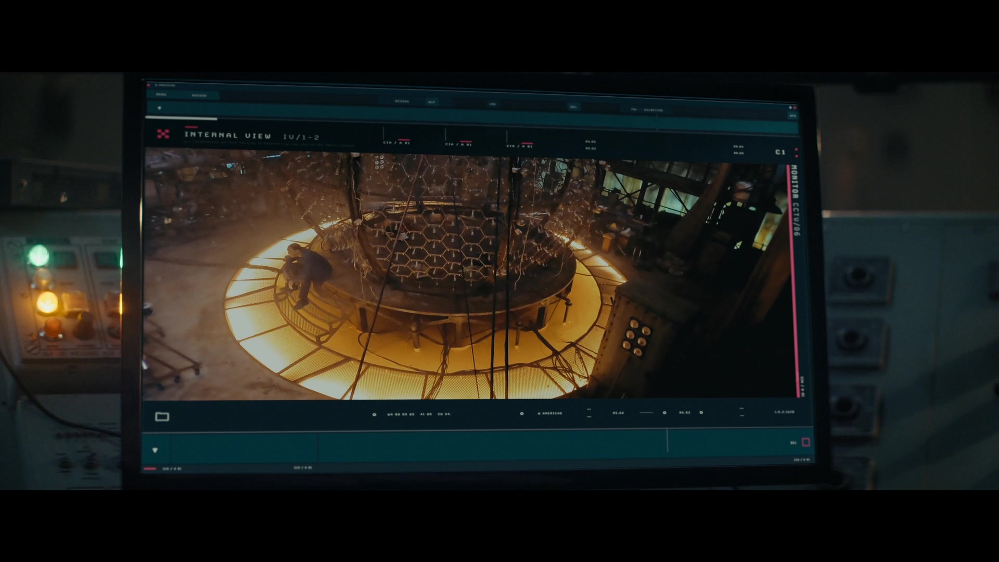Expand the dropdown arrow in the top teal bar

click(x=159, y=108)
